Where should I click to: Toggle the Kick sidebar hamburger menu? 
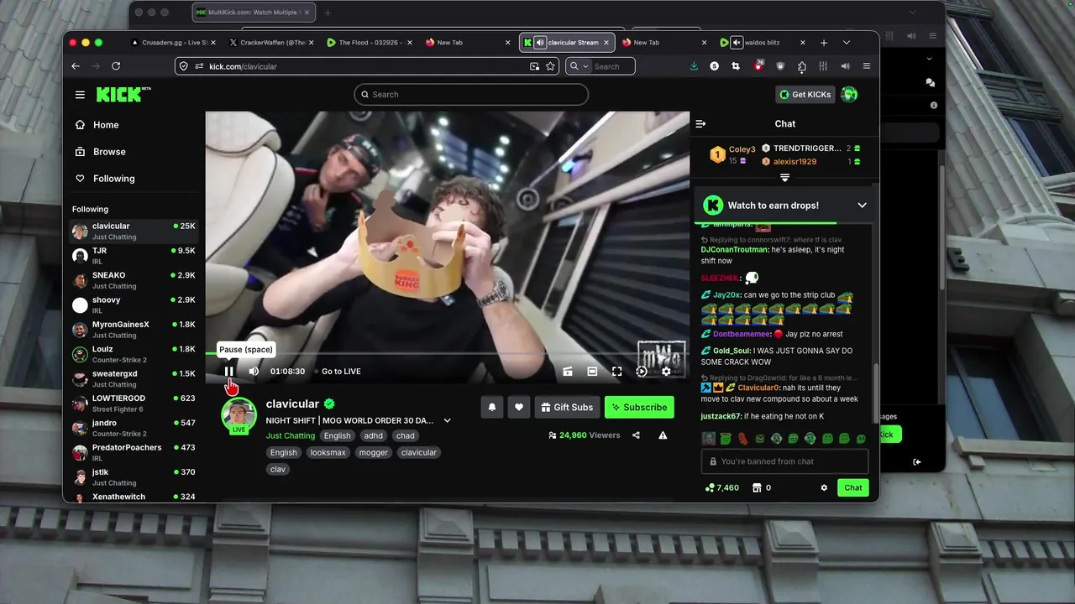[x=80, y=95]
